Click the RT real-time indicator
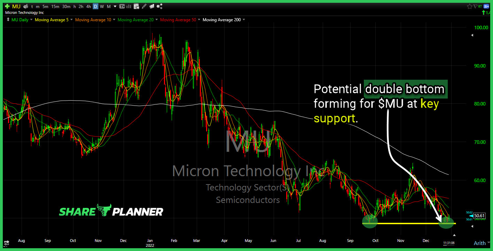Screen dimensions: 493x251 click(480, 6)
